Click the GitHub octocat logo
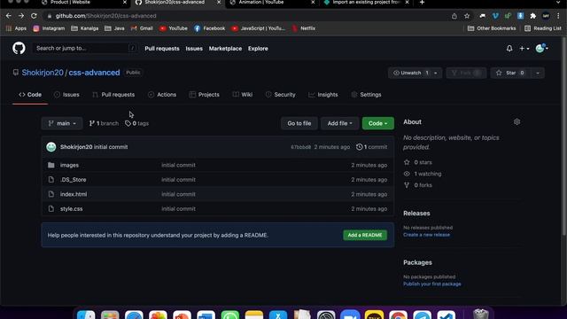The width and height of the screenshot is (567, 319). (19, 48)
